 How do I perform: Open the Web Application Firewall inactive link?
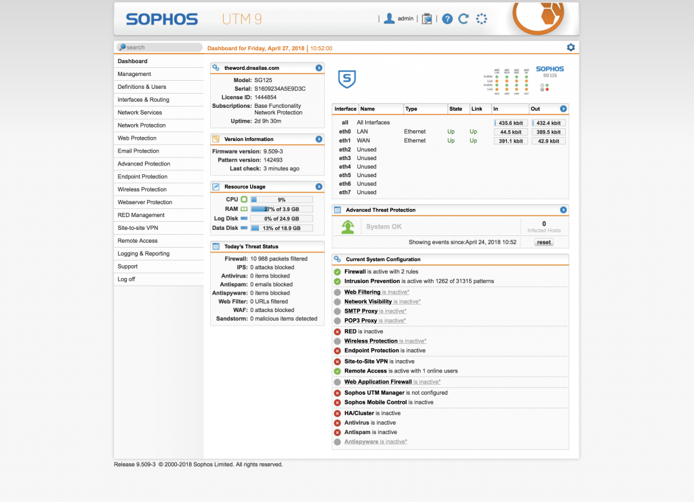pos(392,382)
